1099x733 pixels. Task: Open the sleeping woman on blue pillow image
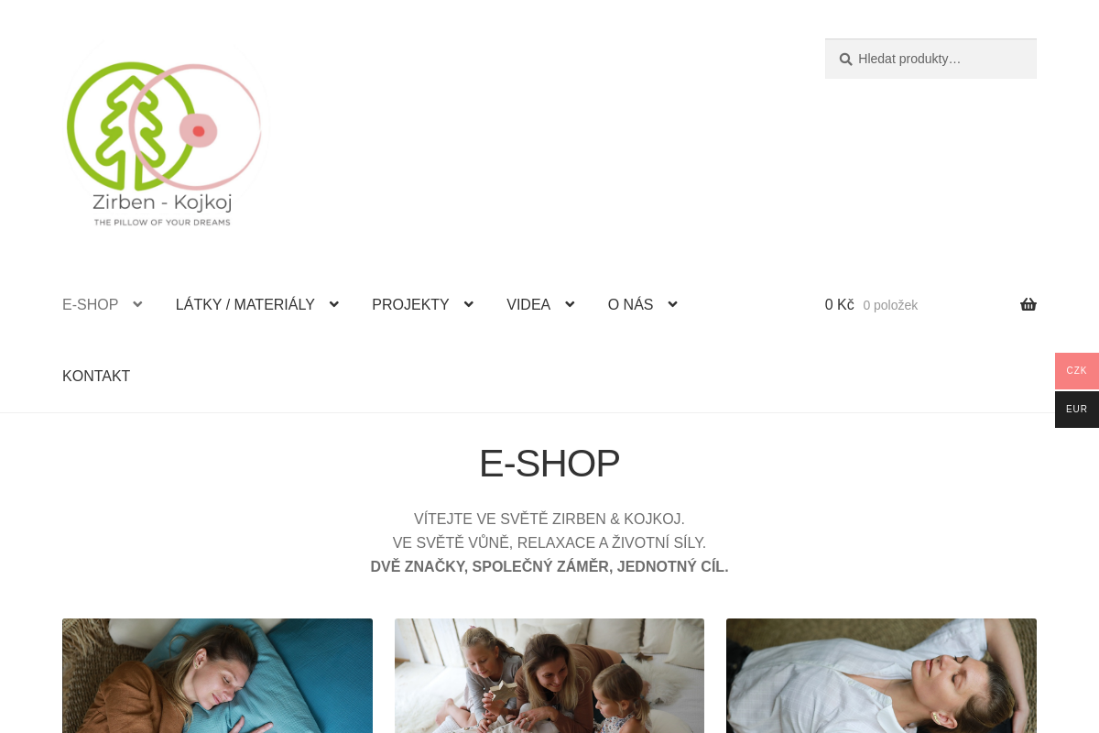click(x=217, y=676)
